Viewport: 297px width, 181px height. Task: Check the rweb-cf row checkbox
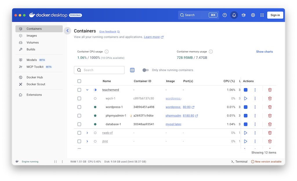pyautogui.click(x=79, y=133)
